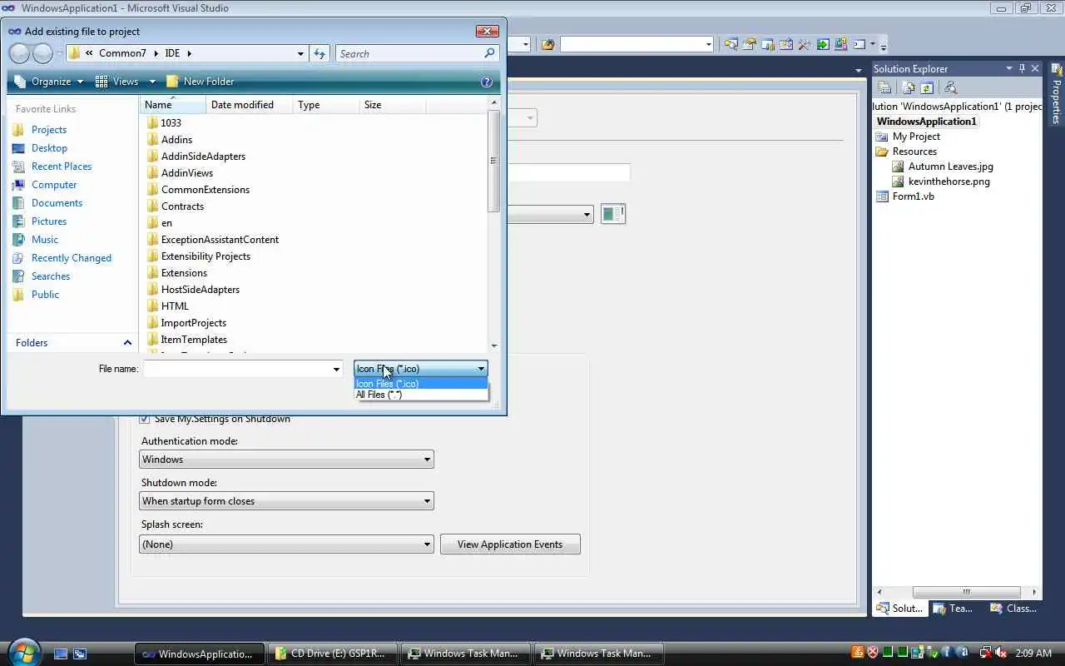Click the Command Window toolbar icon
This screenshot has width=1065, height=666.
pyautogui.click(x=859, y=44)
